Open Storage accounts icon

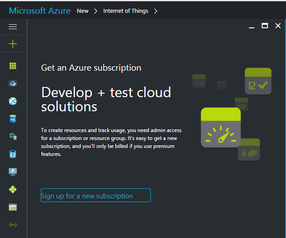coord(13,207)
